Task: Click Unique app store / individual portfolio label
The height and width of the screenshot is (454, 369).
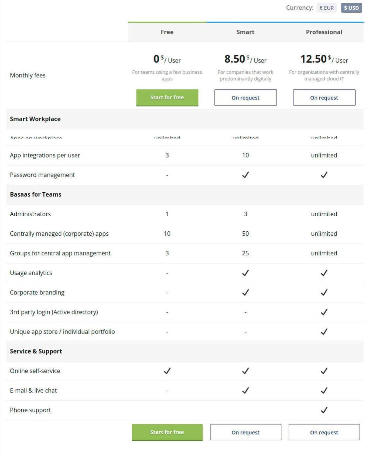Action: pos(62,332)
